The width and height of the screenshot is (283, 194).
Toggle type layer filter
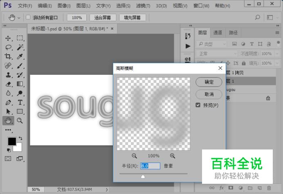click(252, 44)
